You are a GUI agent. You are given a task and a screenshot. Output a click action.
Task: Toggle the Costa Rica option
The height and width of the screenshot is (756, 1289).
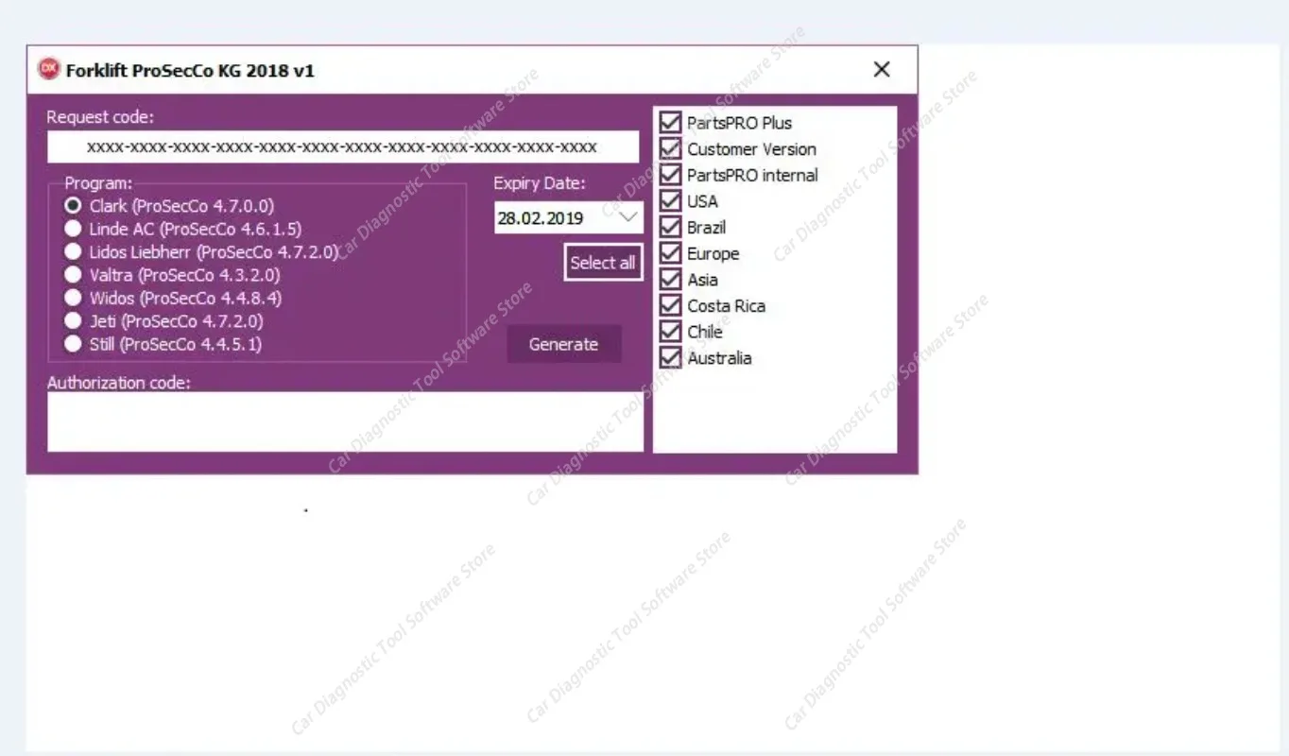pyautogui.click(x=670, y=305)
